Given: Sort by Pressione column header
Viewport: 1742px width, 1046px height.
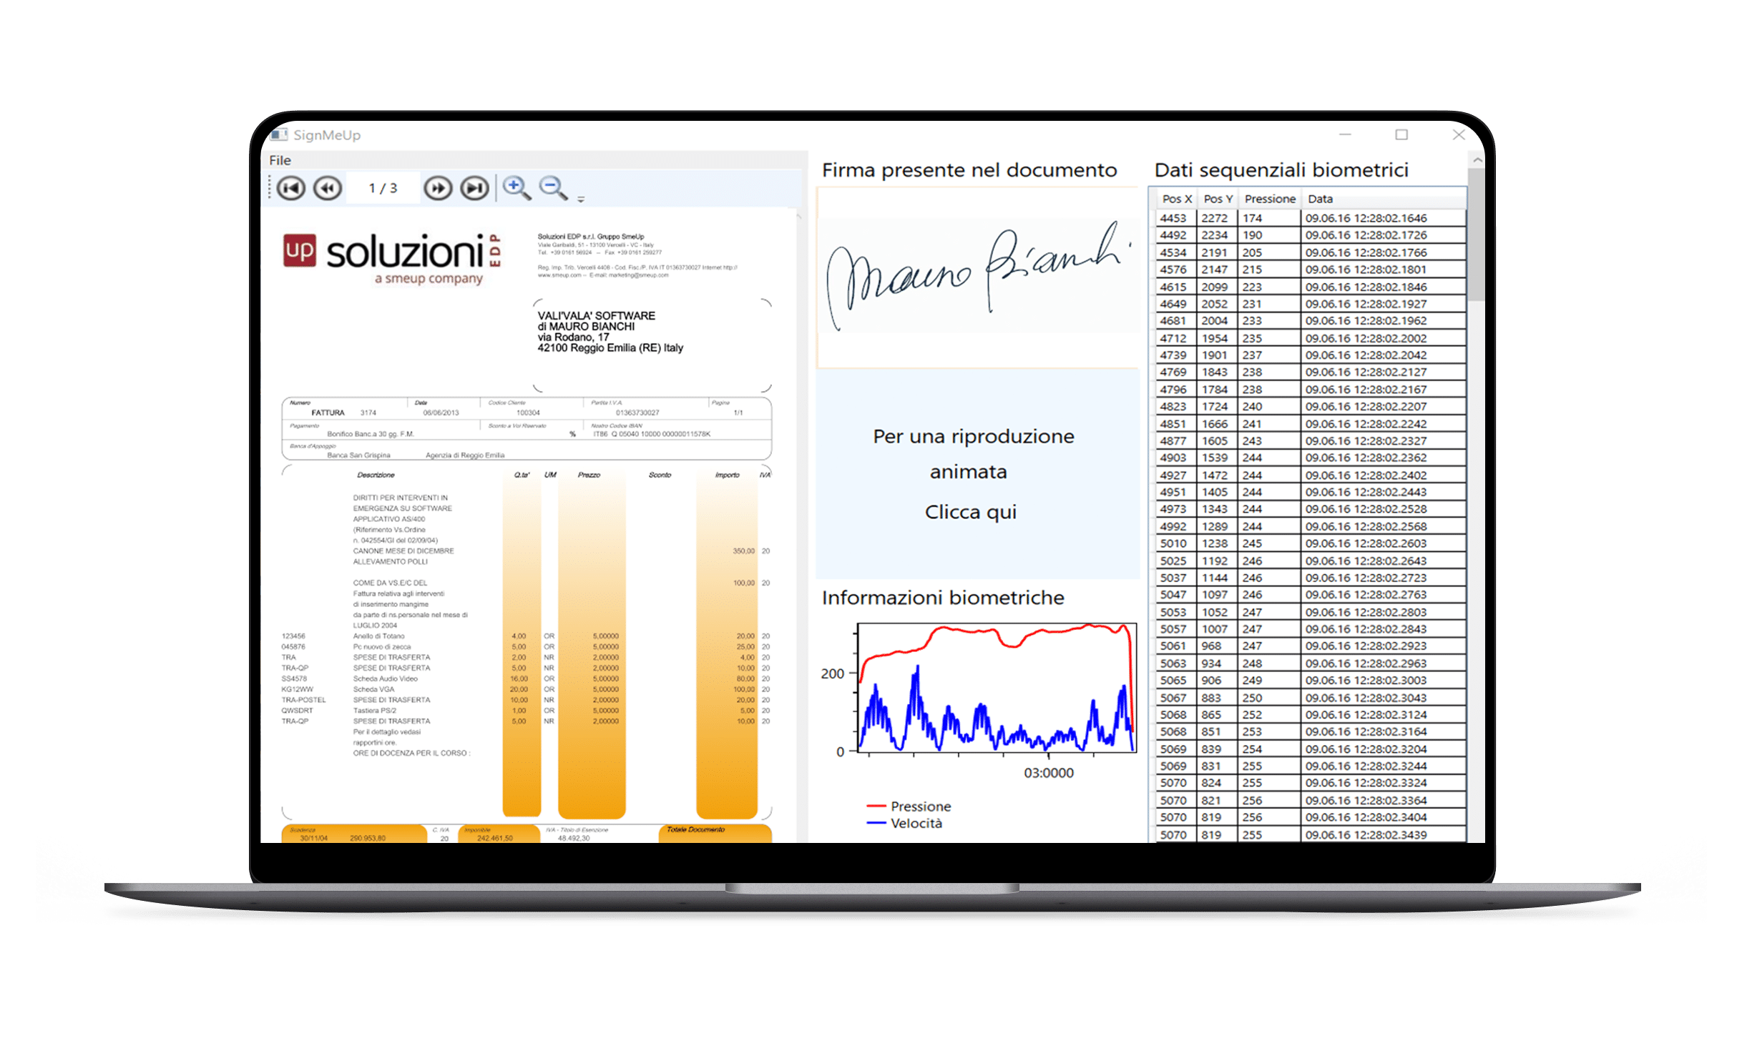Looking at the screenshot, I should [1270, 199].
